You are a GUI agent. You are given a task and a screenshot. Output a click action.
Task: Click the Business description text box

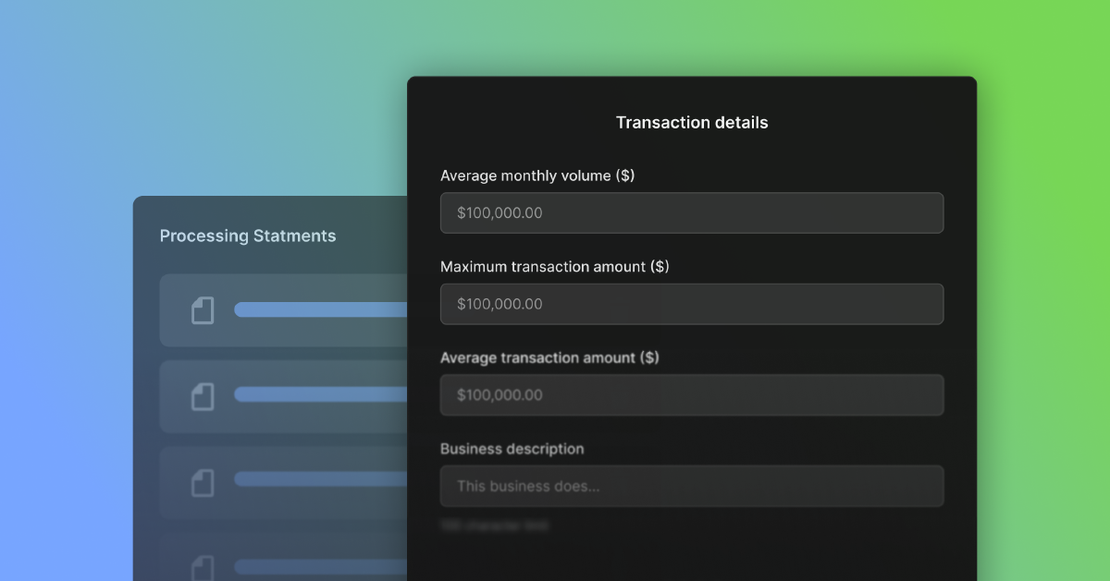point(692,486)
